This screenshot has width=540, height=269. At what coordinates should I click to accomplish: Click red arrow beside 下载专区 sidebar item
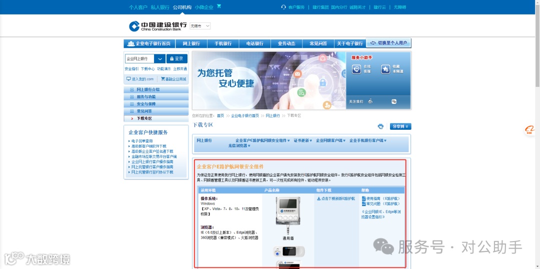[132, 118]
